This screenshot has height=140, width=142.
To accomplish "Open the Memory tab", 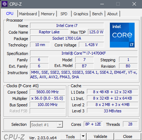I will [48, 14].
